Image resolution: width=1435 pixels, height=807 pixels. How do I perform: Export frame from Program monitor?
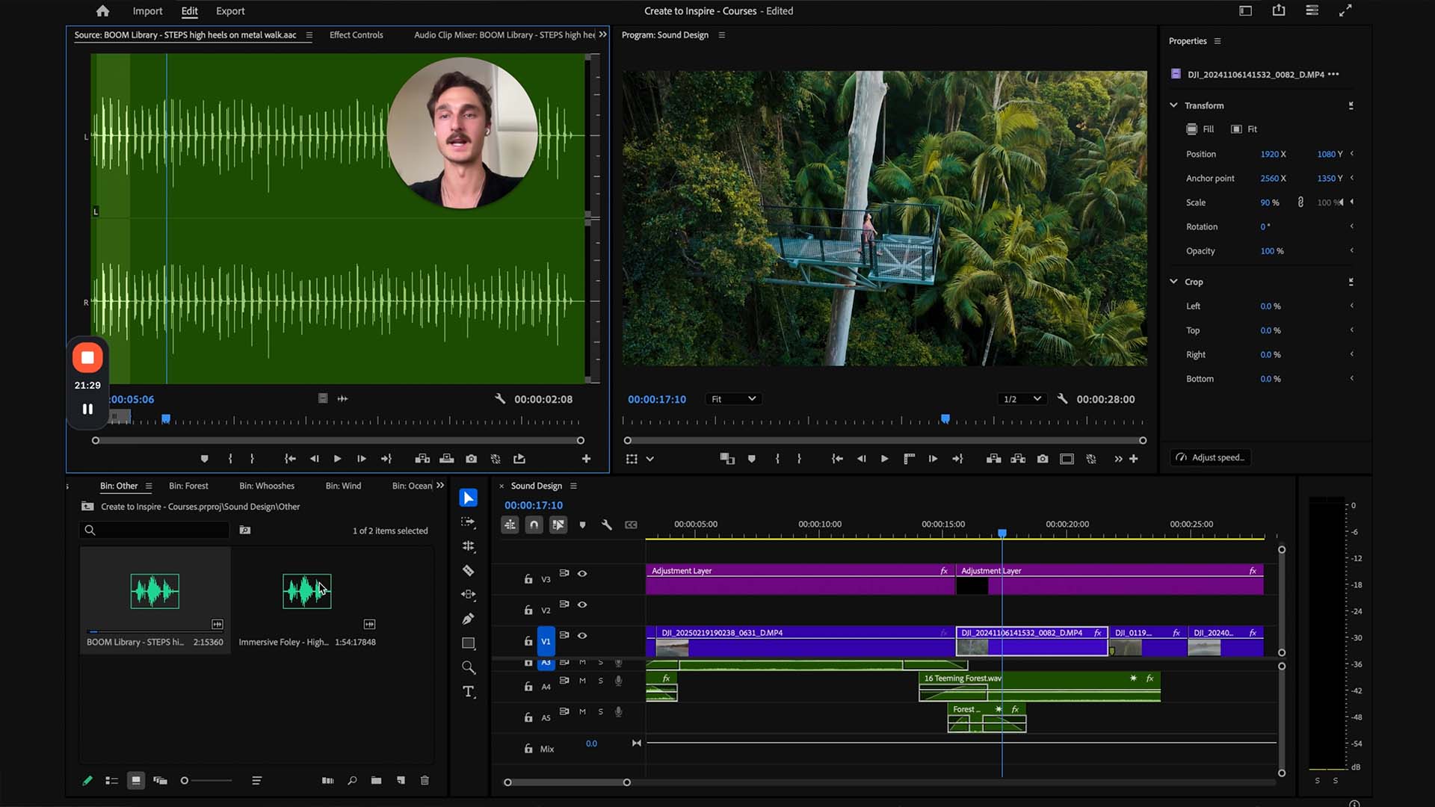(1043, 459)
